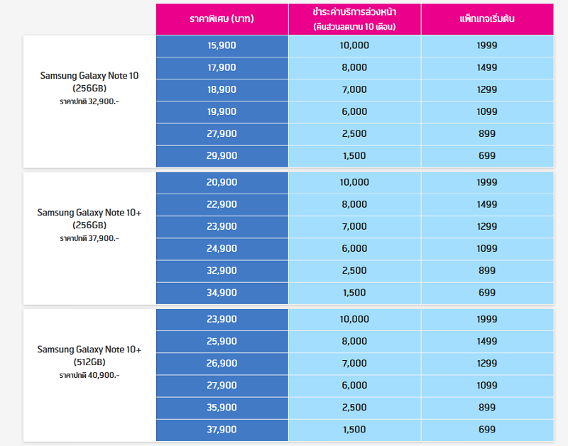This screenshot has height=446, width=568.
Task: Click the 699 package in the 29,900 row
Action: [487, 156]
